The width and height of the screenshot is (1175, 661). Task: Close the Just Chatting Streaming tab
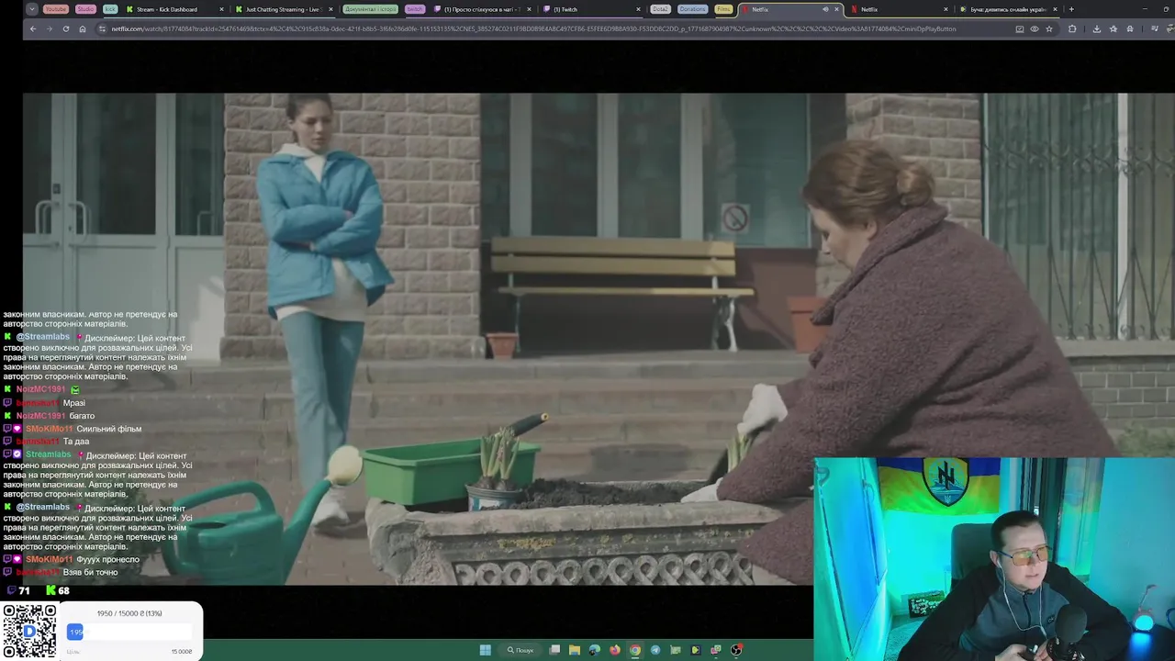point(330,9)
